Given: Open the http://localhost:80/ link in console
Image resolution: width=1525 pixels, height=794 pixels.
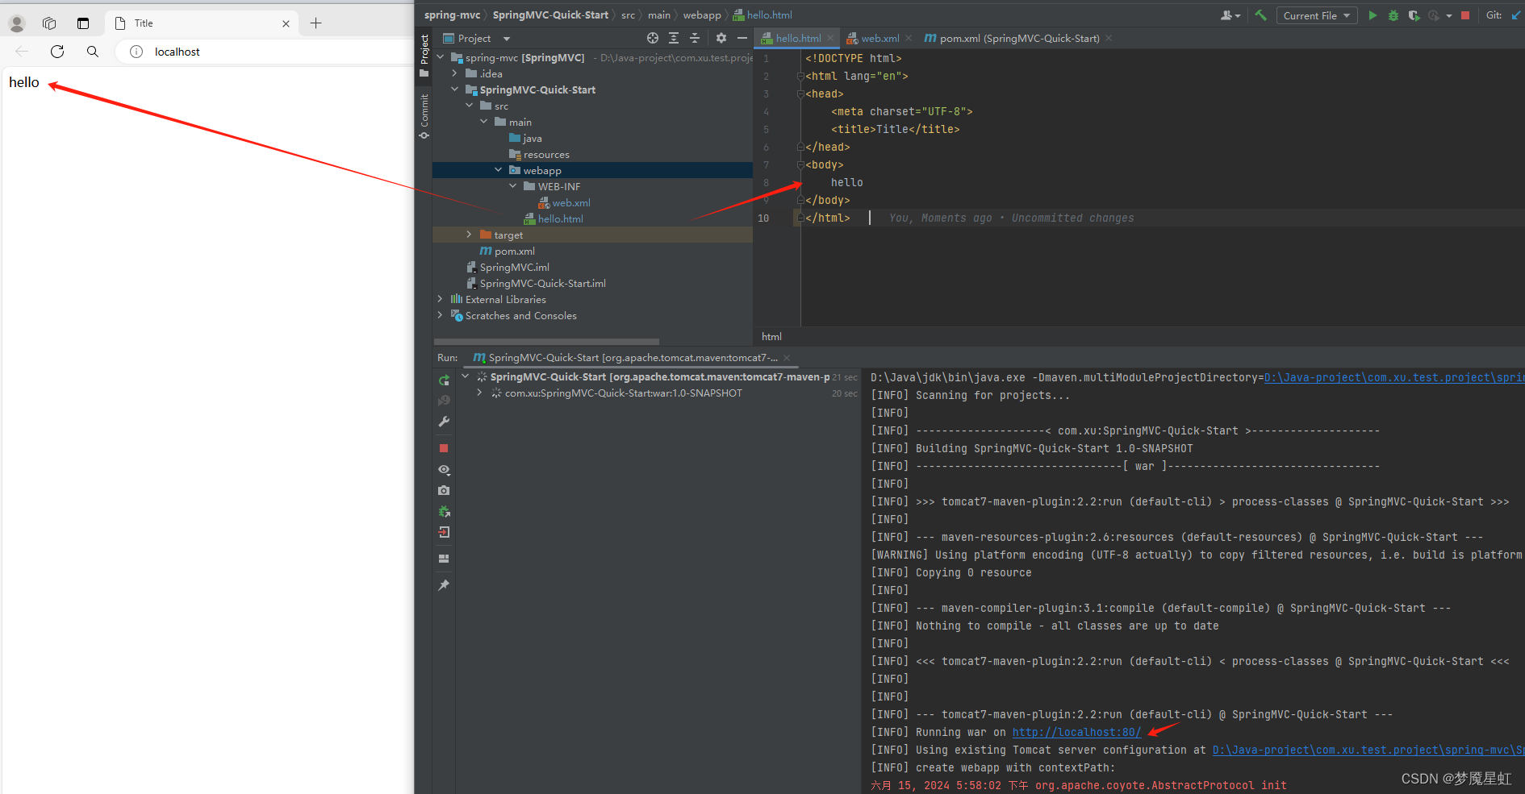Looking at the screenshot, I should coord(1076,732).
